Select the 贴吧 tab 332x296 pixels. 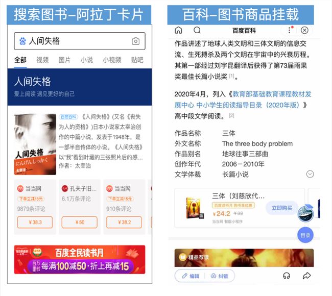137,60
